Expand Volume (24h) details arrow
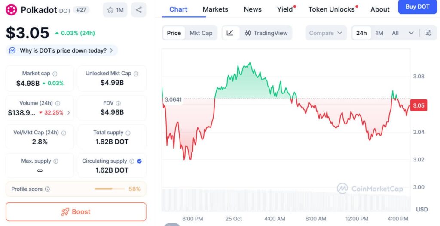 [x=68, y=113]
